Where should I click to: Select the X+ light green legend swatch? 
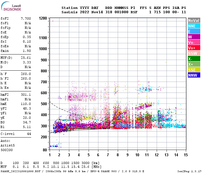194,64
